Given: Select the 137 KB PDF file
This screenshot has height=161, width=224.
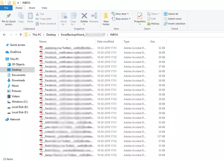Looking at the screenshot, I should [102, 136].
